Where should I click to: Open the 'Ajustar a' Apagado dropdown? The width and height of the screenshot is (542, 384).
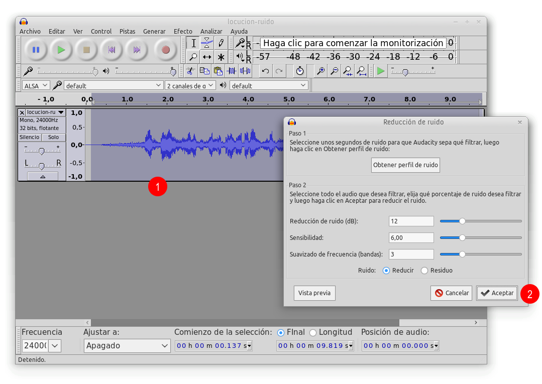[x=127, y=346]
